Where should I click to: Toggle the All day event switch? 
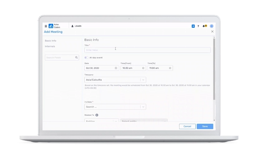(x=86, y=58)
